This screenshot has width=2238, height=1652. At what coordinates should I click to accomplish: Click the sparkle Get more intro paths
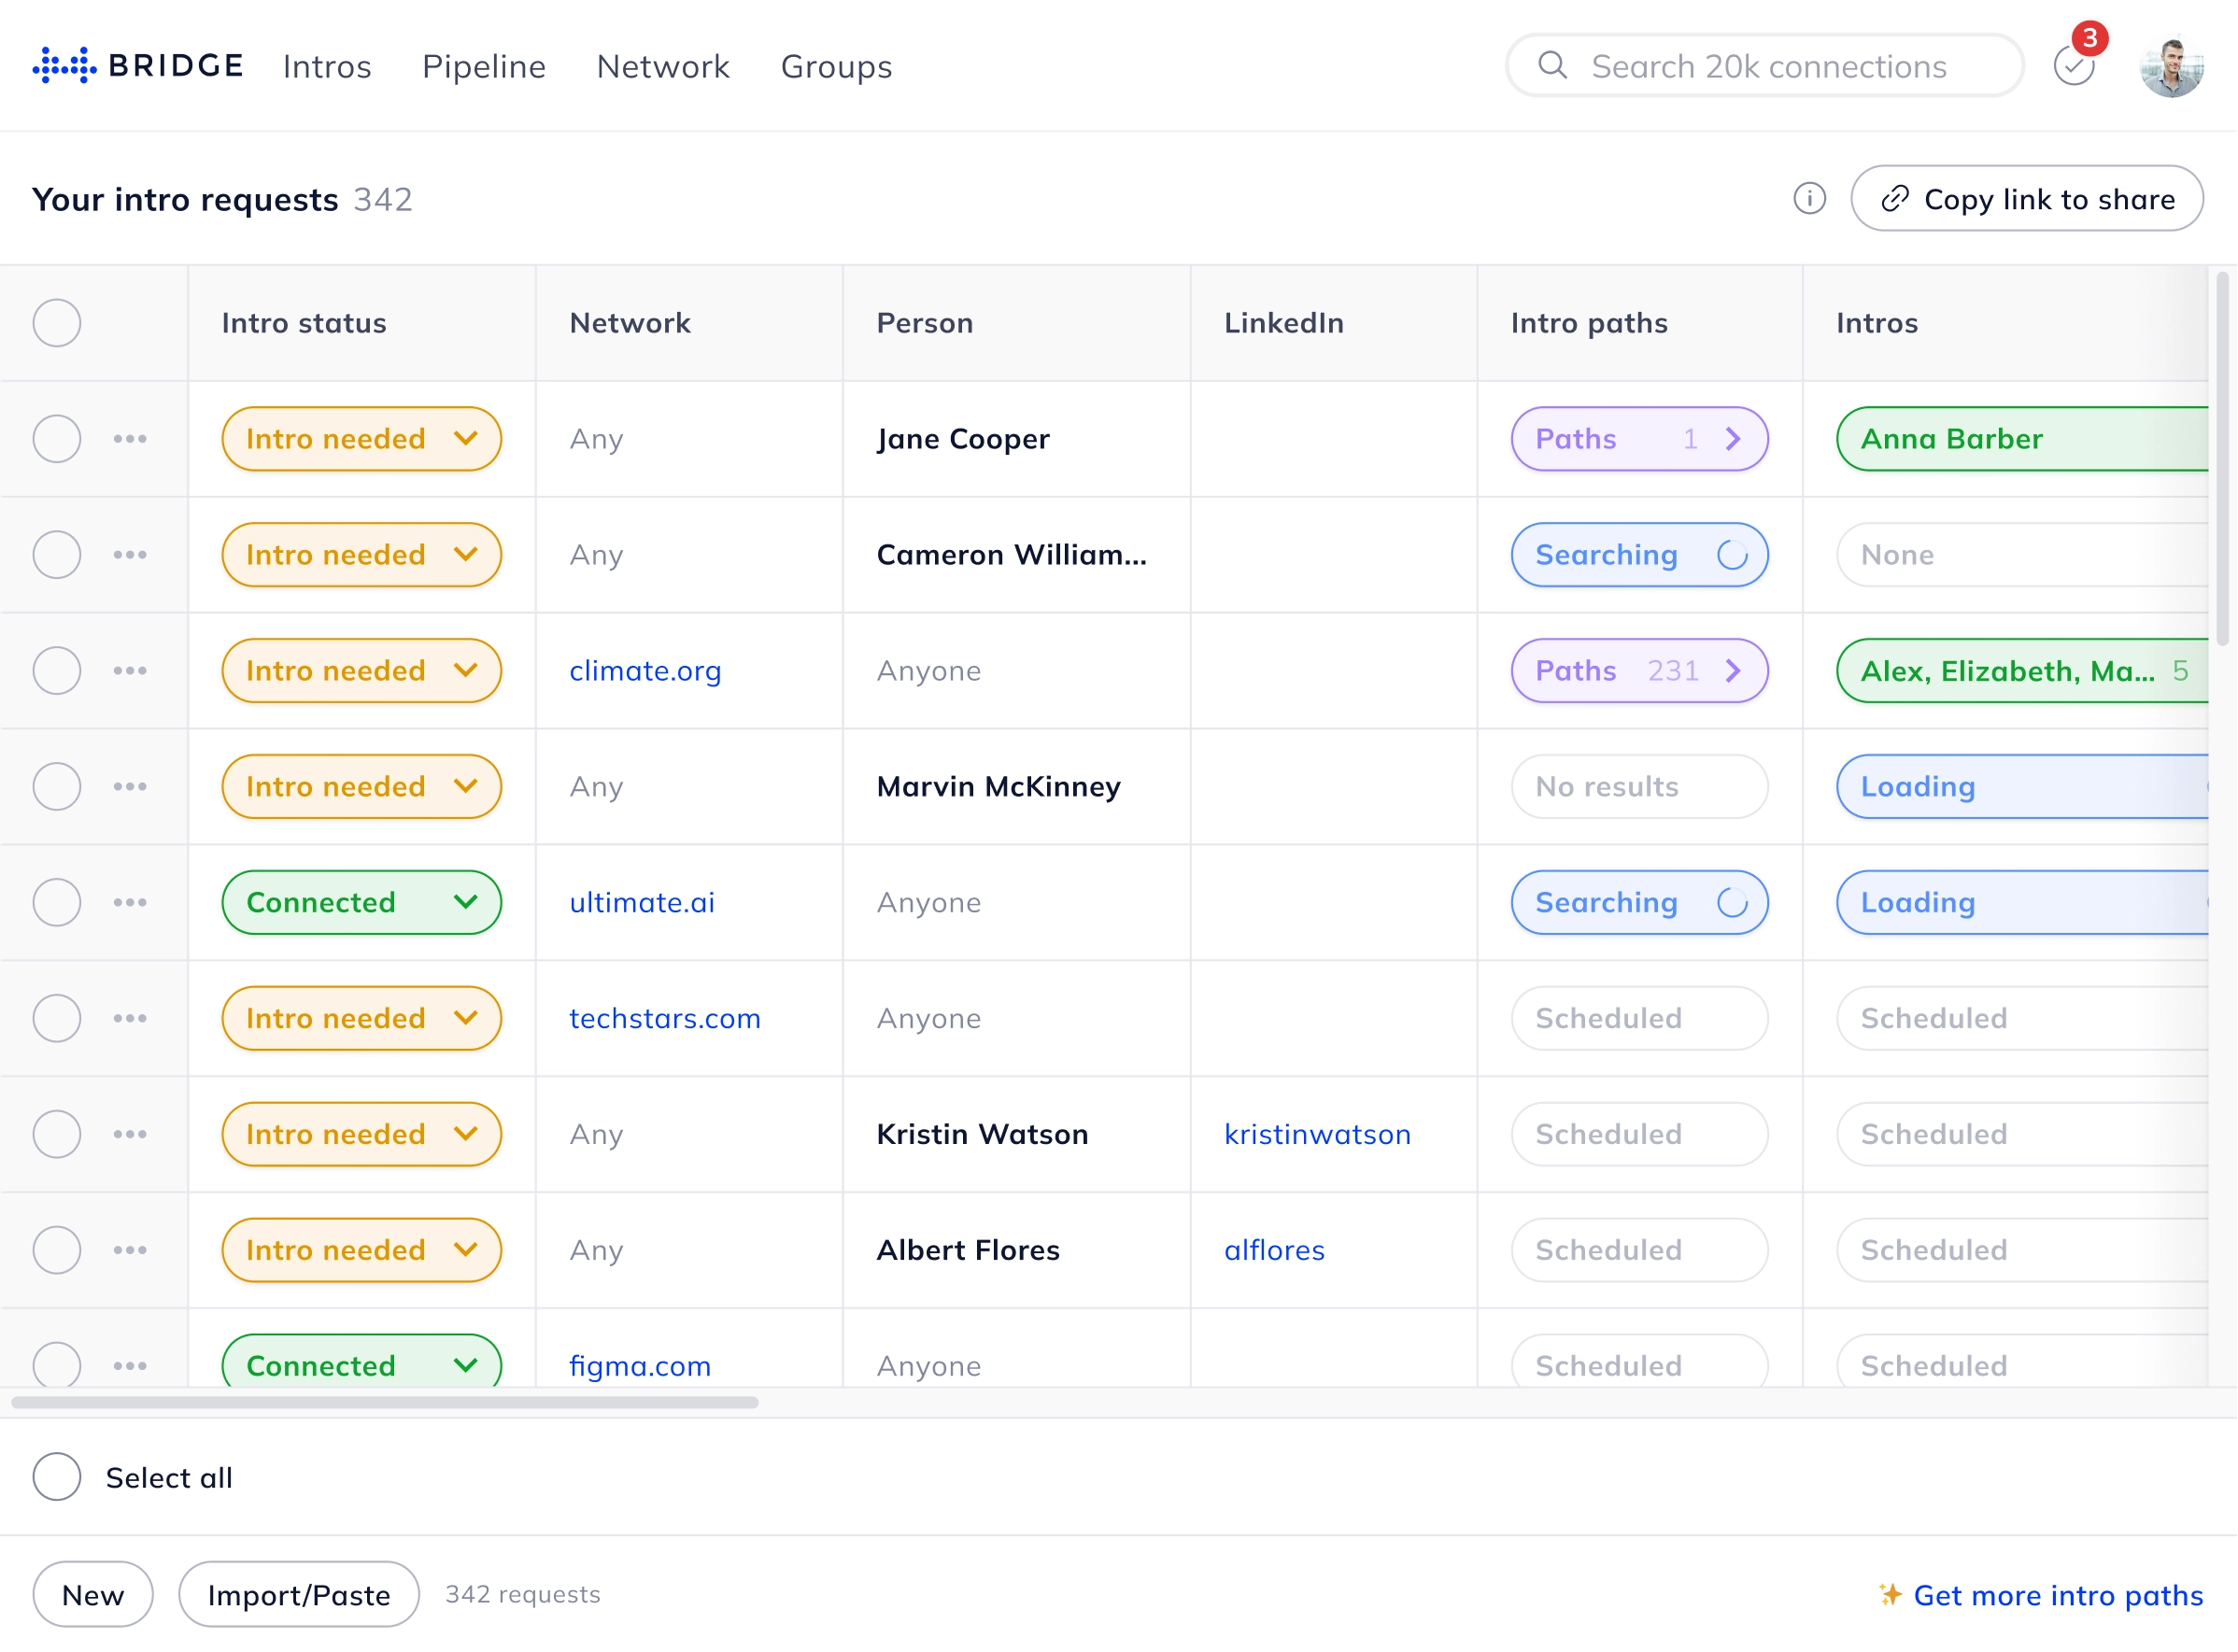[2040, 1595]
